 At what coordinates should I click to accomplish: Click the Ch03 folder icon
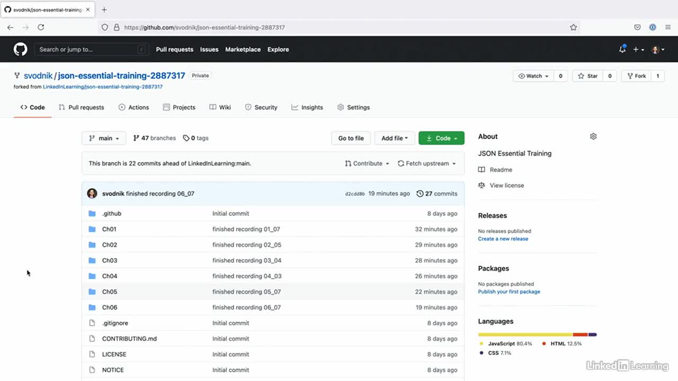click(92, 260)
